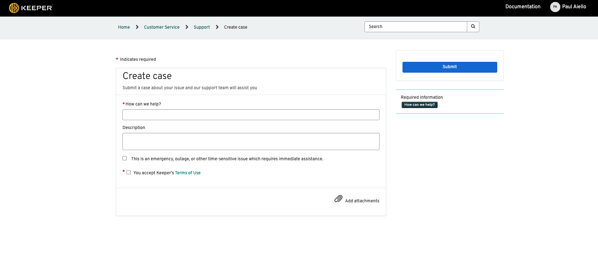
Task: Click the PA user avatar
Action: point(555,7)
